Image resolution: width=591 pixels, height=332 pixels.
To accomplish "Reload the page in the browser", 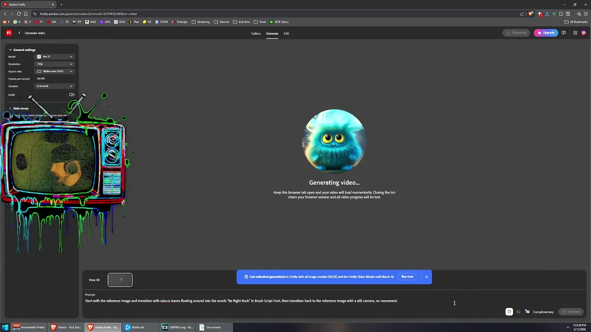I will point(18,14).
